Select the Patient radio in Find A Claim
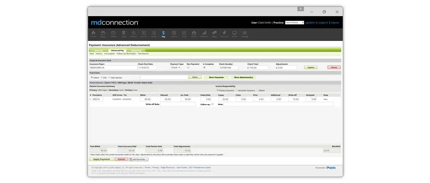The width and height of the screenshot is (430, 183). [x=92, y=77]
